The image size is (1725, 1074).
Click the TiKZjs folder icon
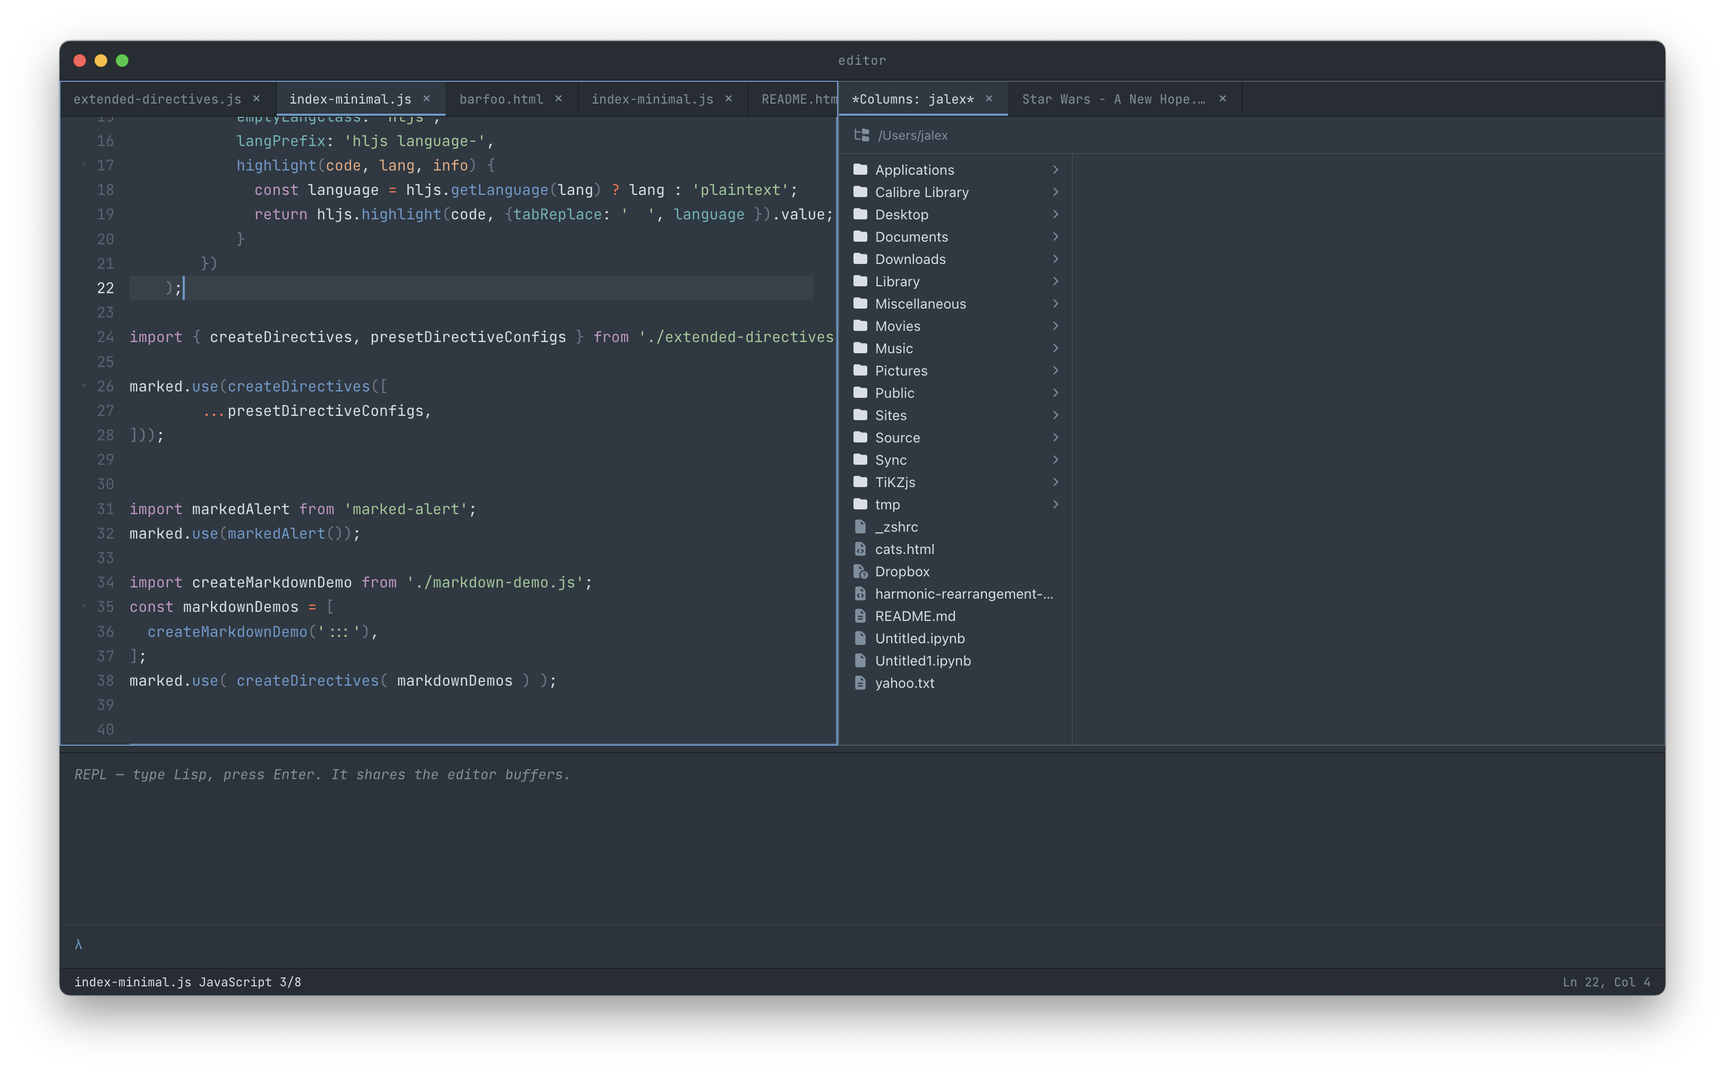point(860,482)
